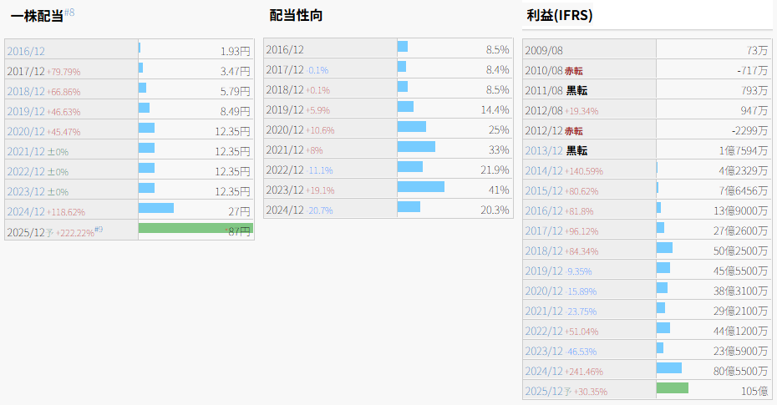Image resolution: width=777 pixels, height=405 pixels.
Task: Click the 2019/12 +46.63% dividend row label
Action: click(x=43, y=110)
